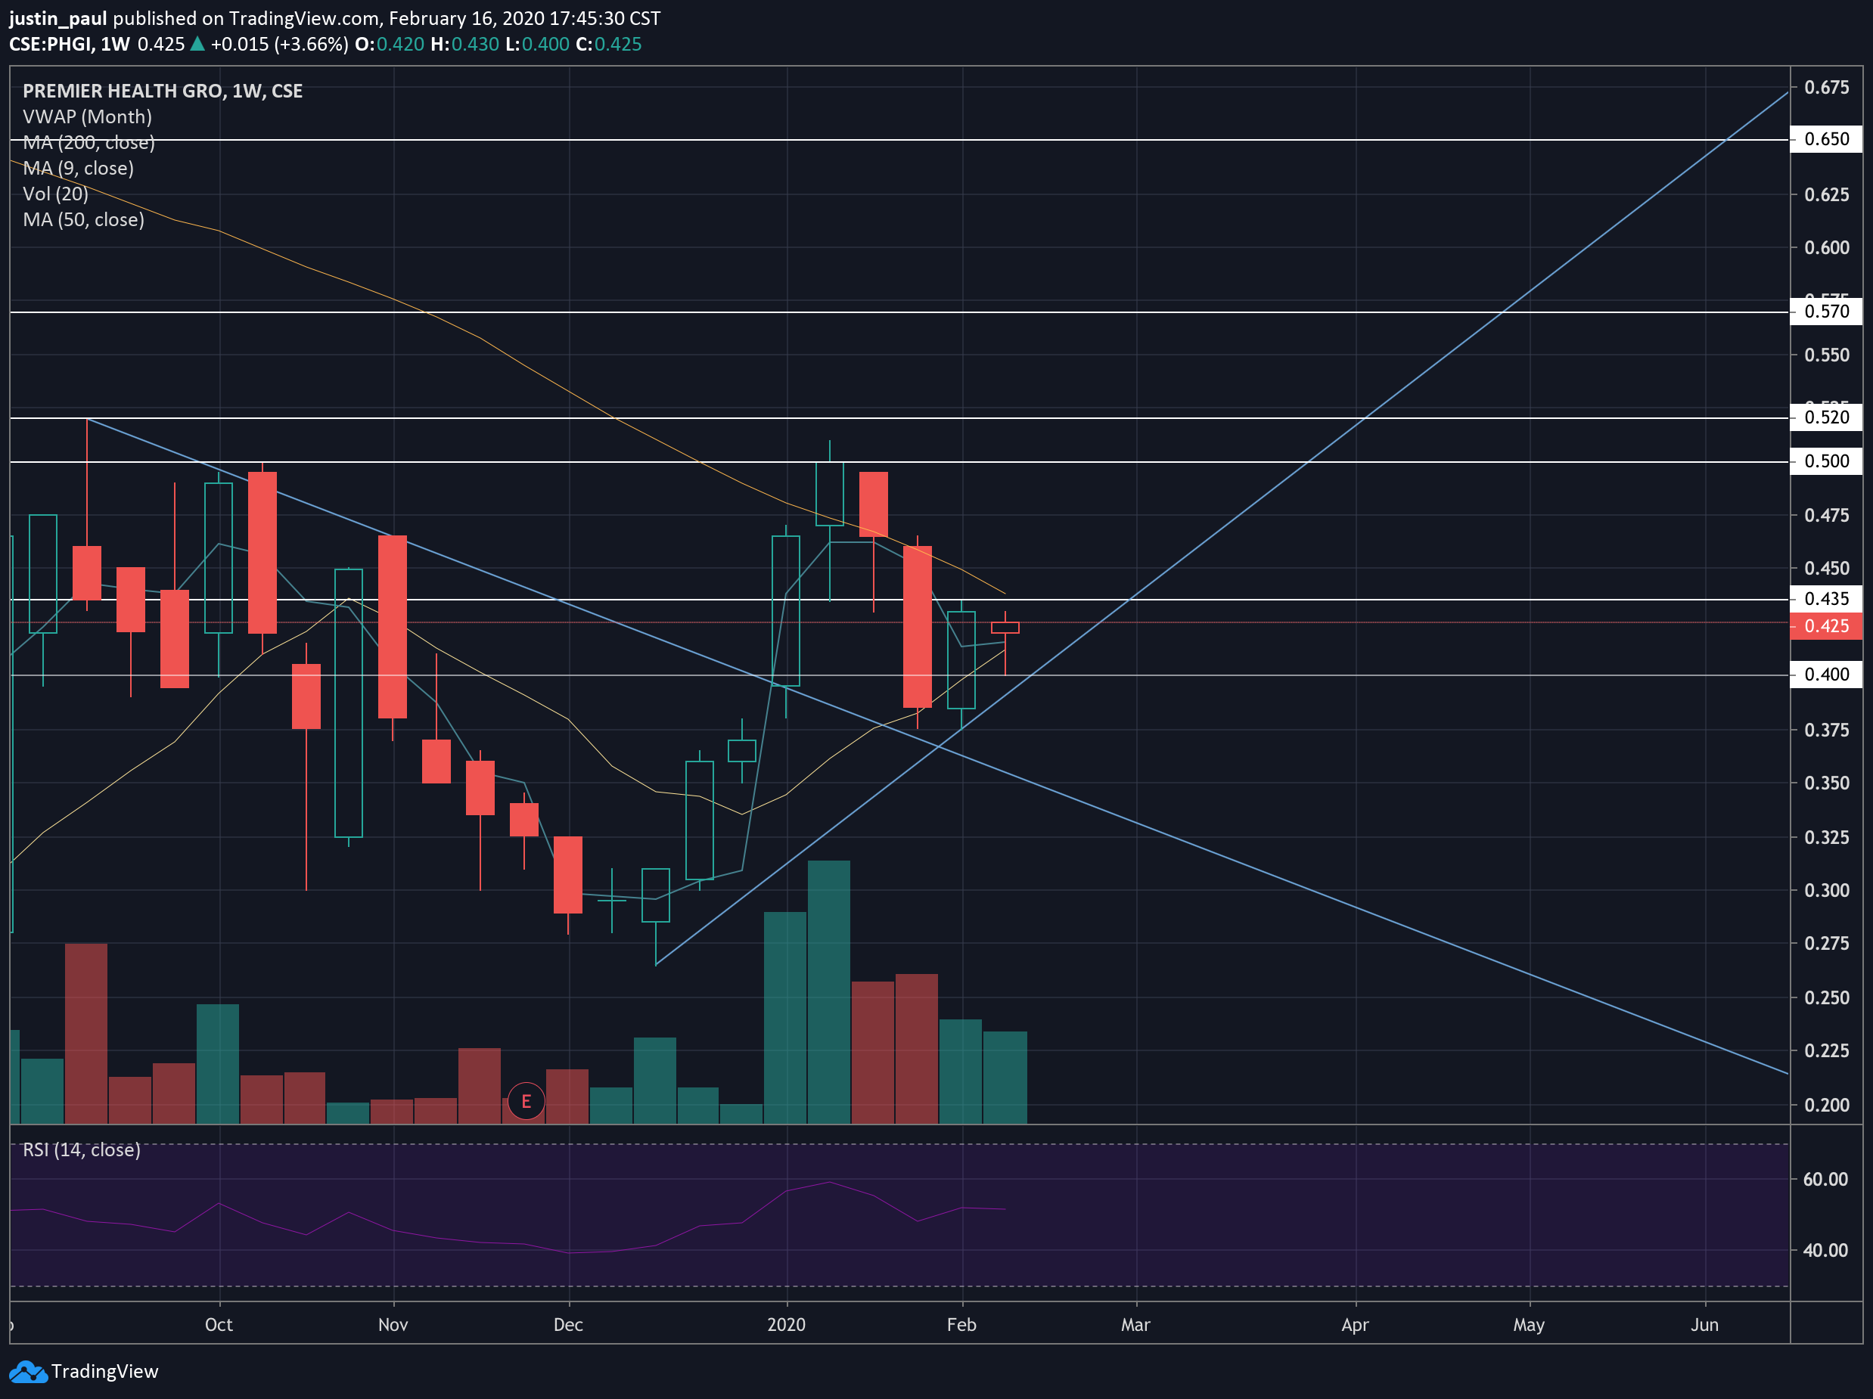Screen dimensions: 1873x1399
Task: Select the MA (50, close) indicator label
Action: pyautogui.click(x=83, y=220)
